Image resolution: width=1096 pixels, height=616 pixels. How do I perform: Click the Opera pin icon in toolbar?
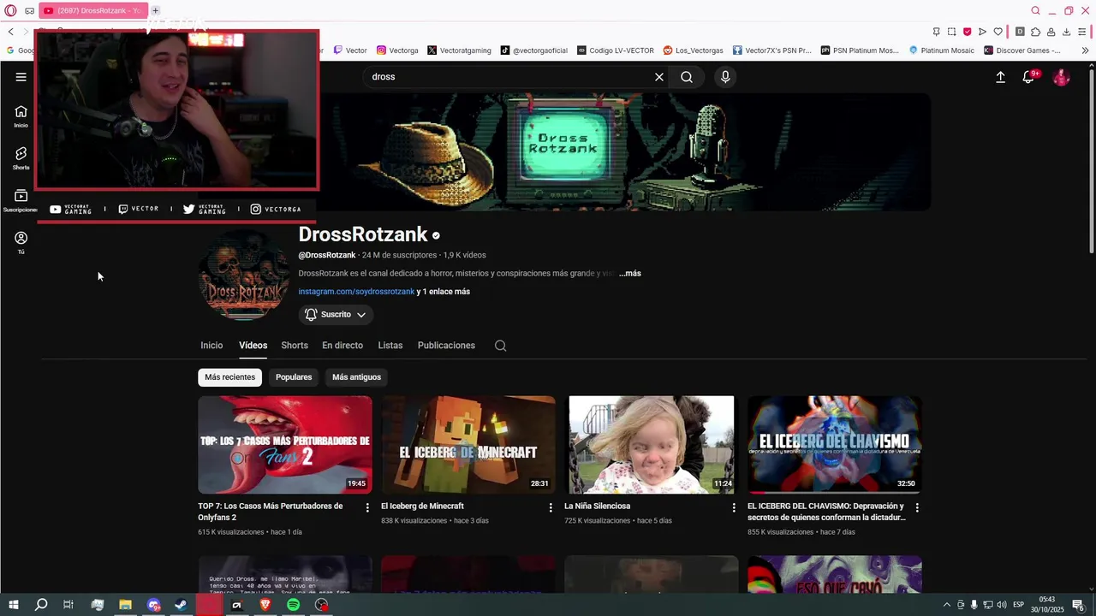point(936,32)
